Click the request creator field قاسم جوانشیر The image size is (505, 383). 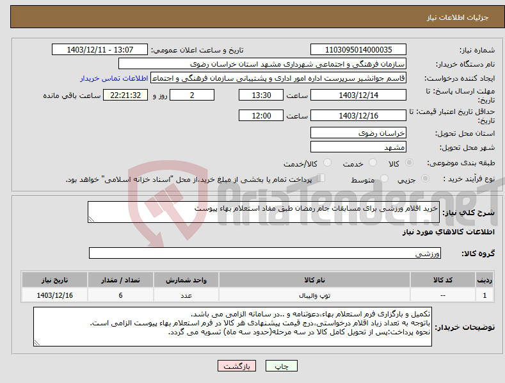point(278,78)
